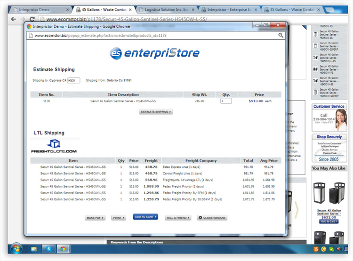
Task: Click the Print button
Action: [x=119, y=218]
